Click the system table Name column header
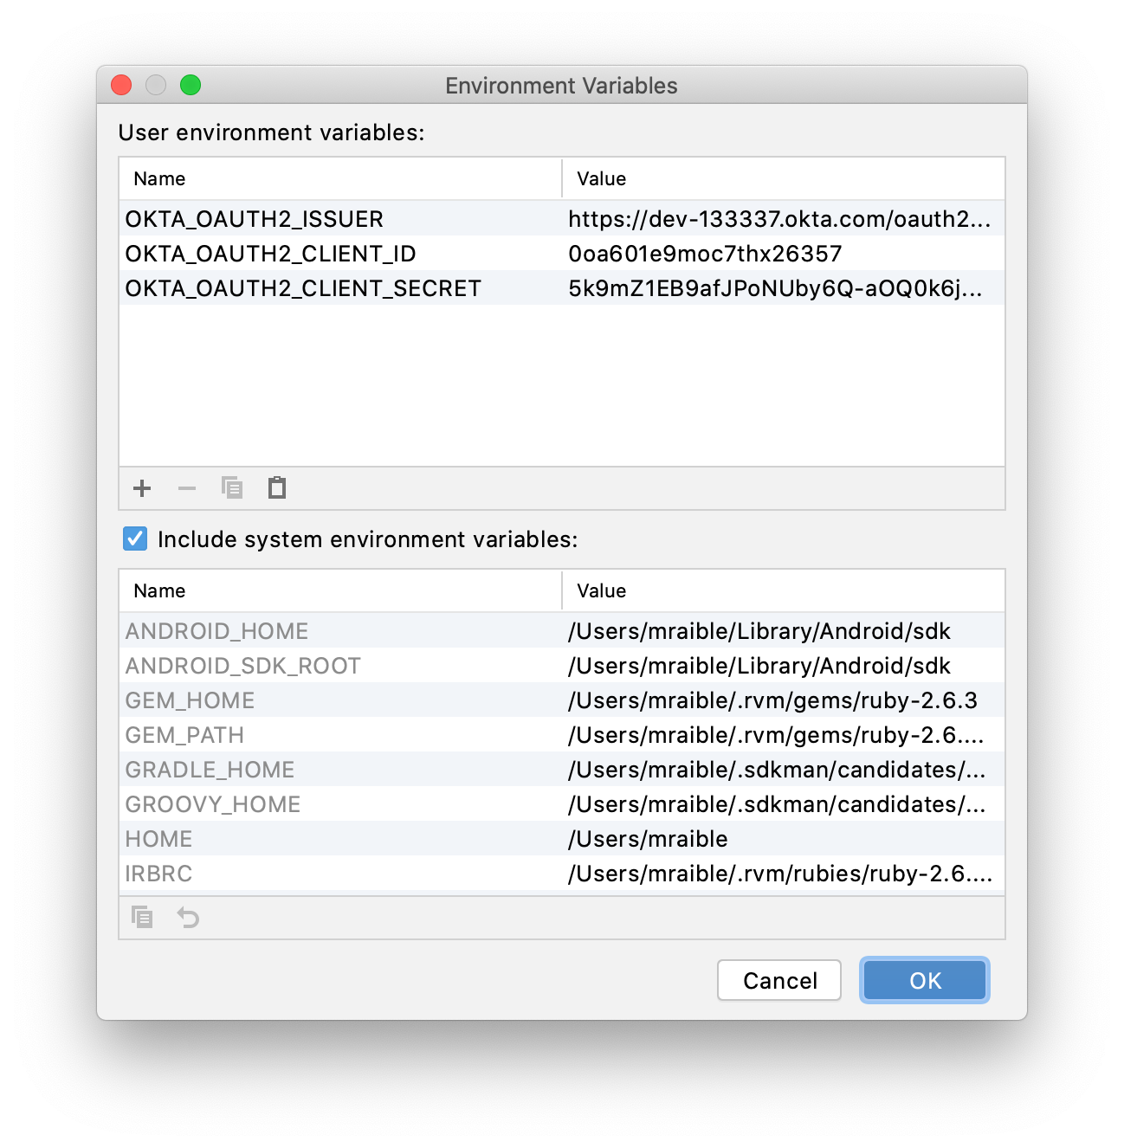Screen dimensions: 1124x1148 tap(160, 591)
